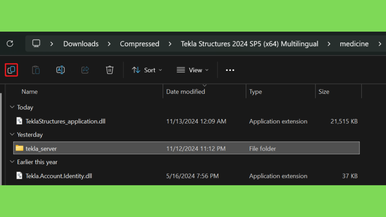Click the 21,515 KB size value
Image resolution: width=386 pixels, height=217 pixels.
click(x=344, y=121)
